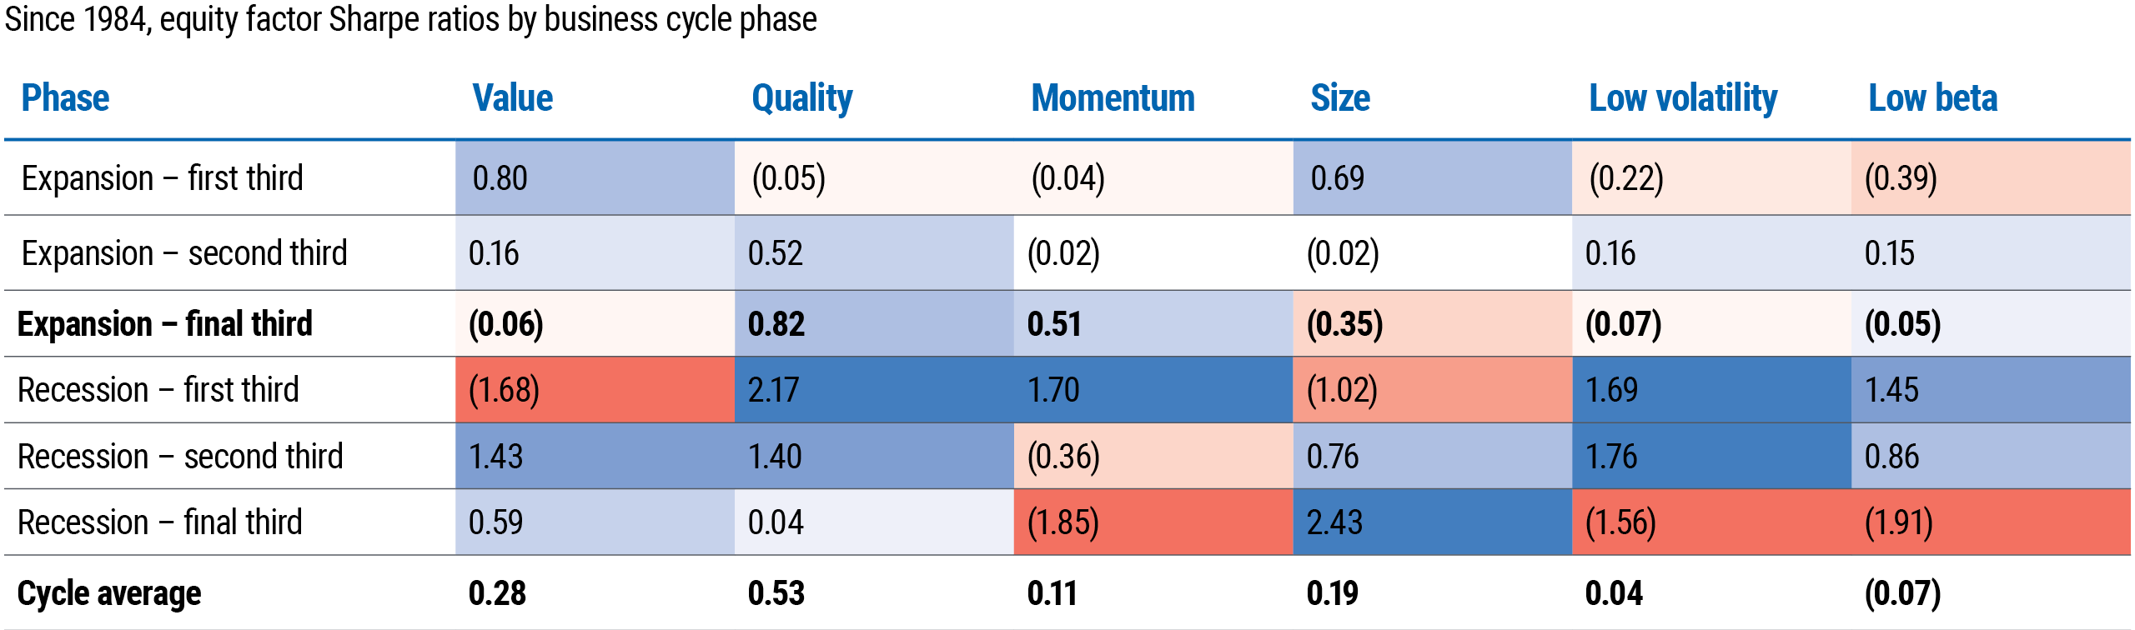Select the 'Expansion – first third' row label

(163, 178)
